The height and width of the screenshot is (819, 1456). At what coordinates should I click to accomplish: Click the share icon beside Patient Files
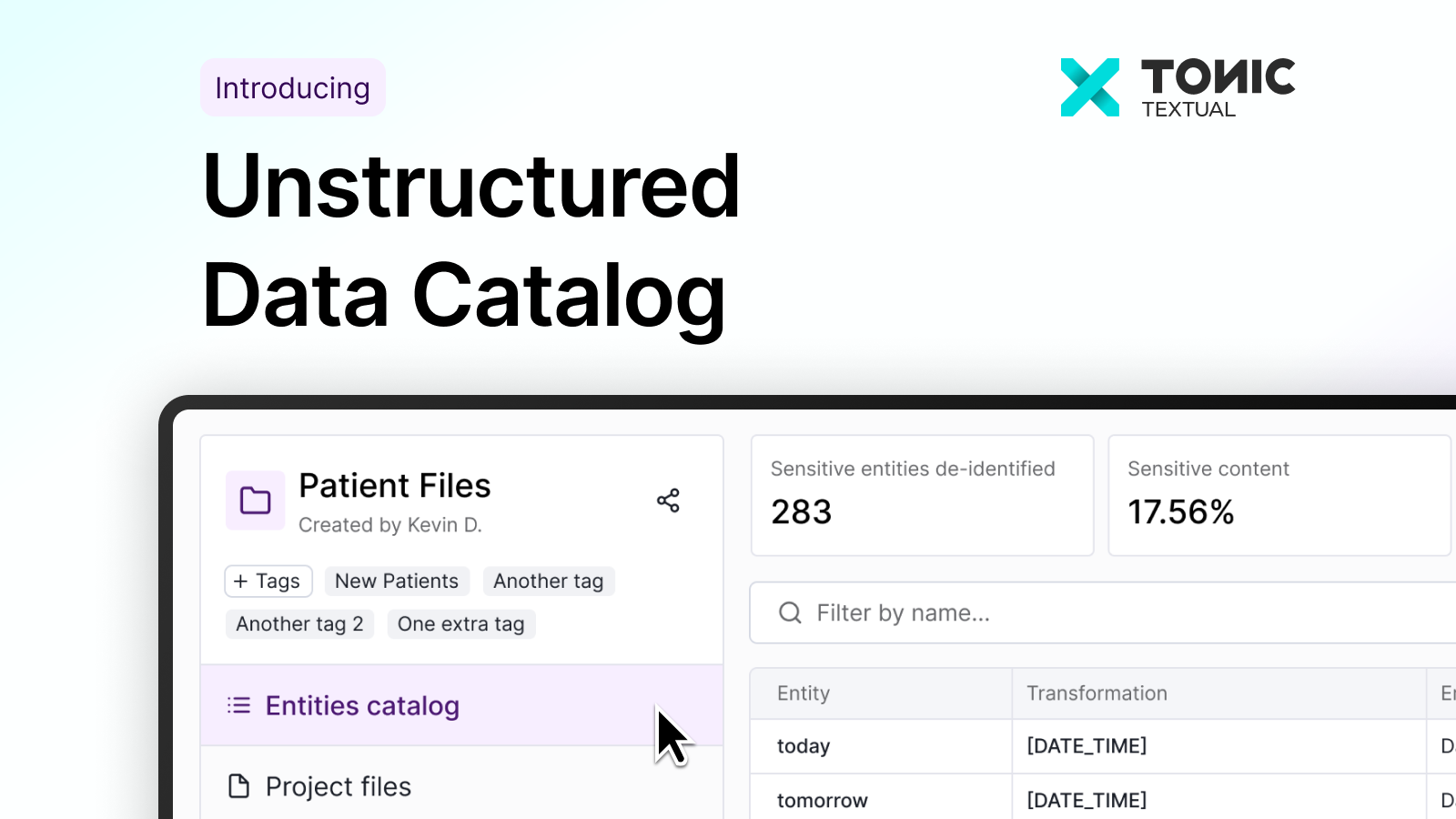pos(668,500)
